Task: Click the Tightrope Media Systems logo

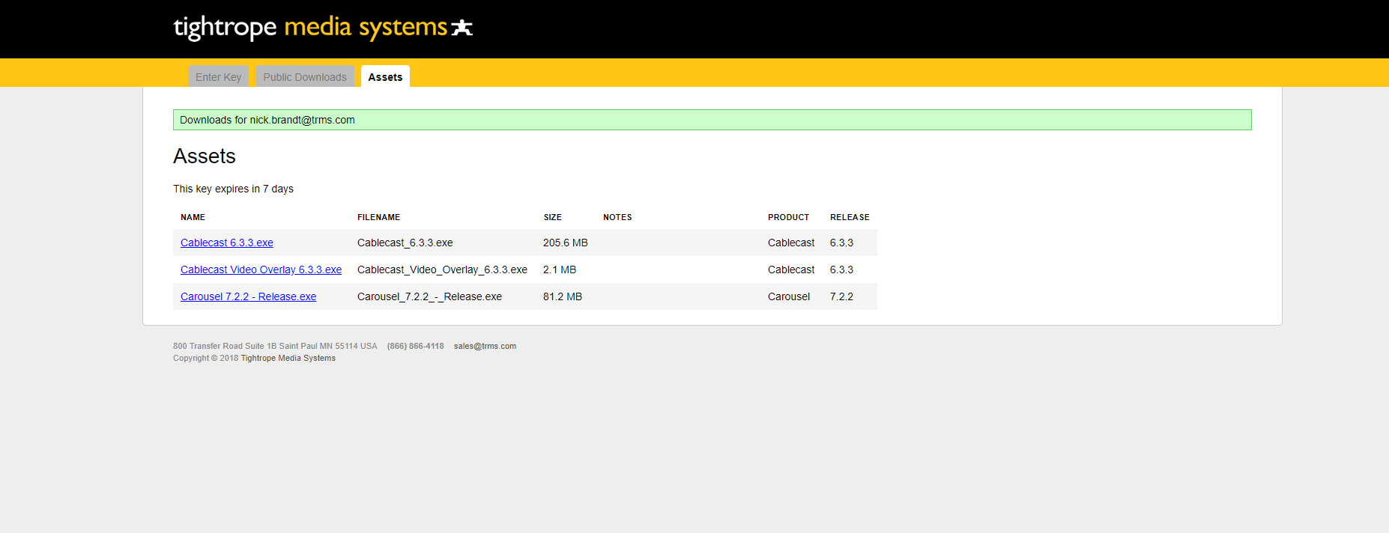Action: (323, 28)
